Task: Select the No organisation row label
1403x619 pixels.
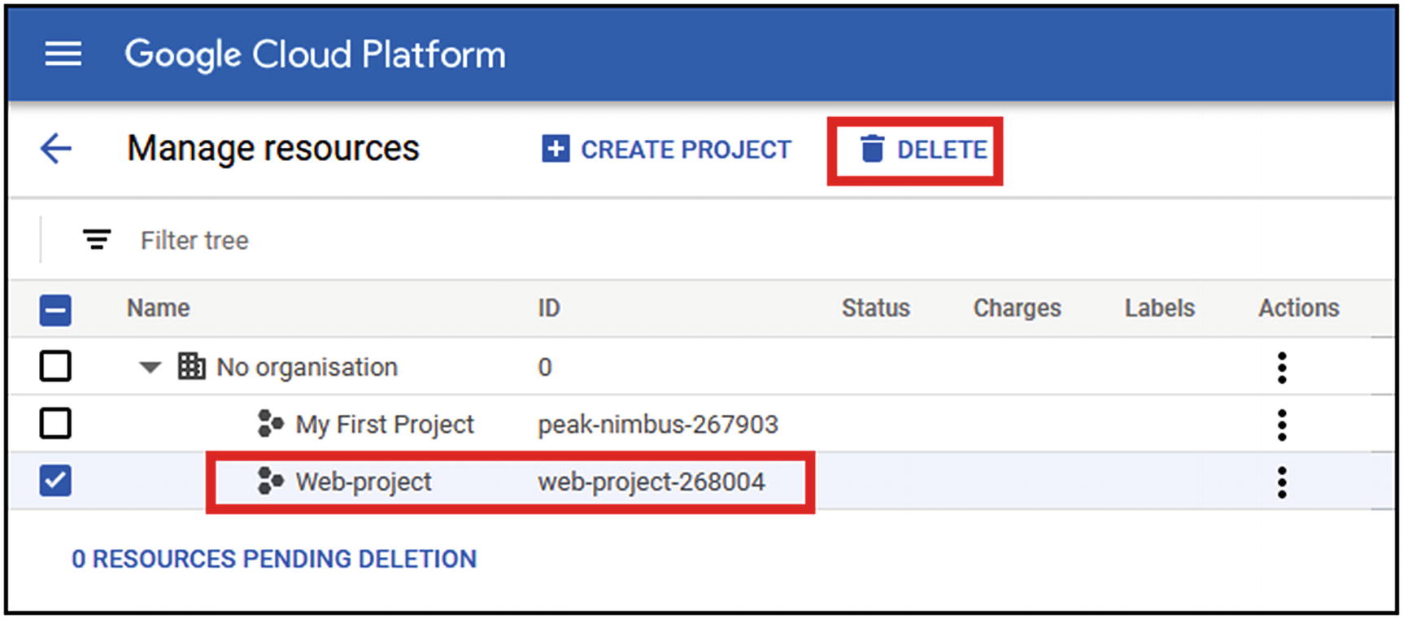Action: point(307,368)
